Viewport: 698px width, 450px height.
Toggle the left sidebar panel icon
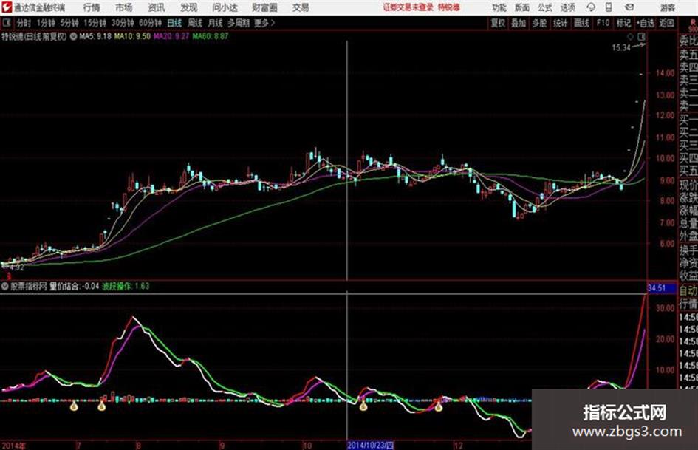click(6, 23)
